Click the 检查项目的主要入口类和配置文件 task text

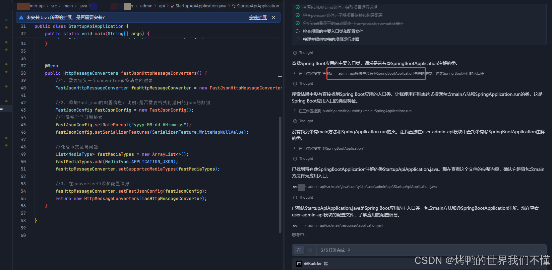(333, 31)
